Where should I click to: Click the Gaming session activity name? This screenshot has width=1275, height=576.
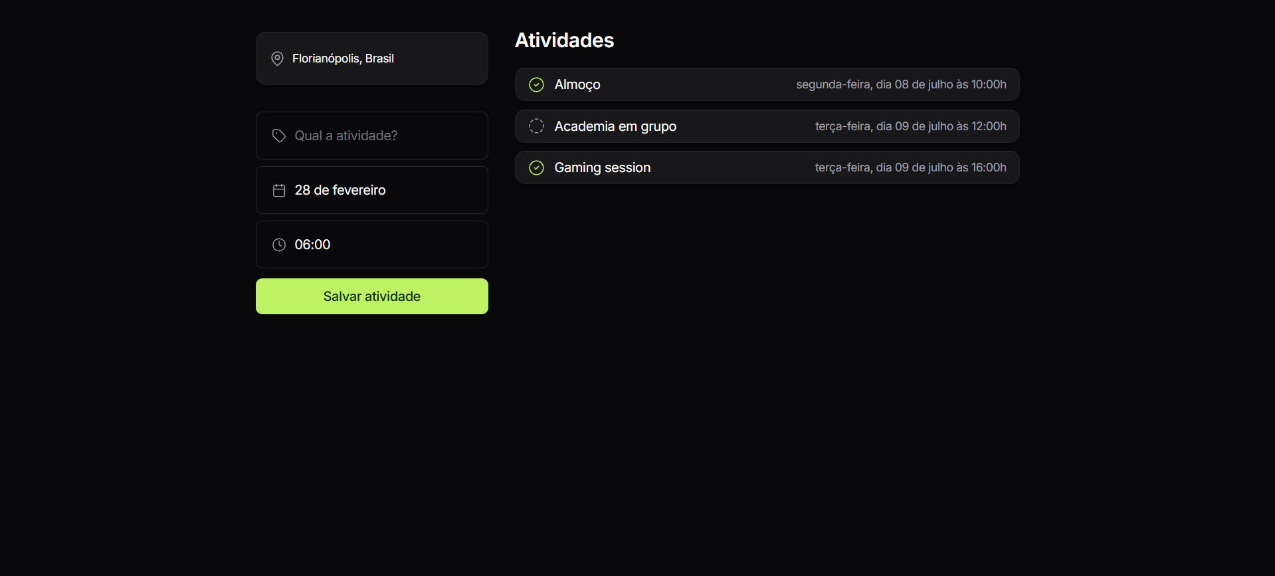(602, 168)
